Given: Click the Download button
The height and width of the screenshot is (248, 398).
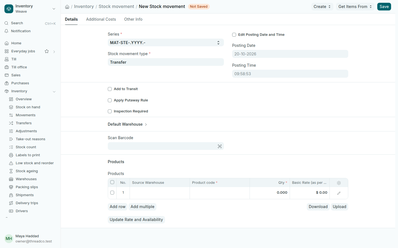Looking at the screenshot, I should 318,207.
